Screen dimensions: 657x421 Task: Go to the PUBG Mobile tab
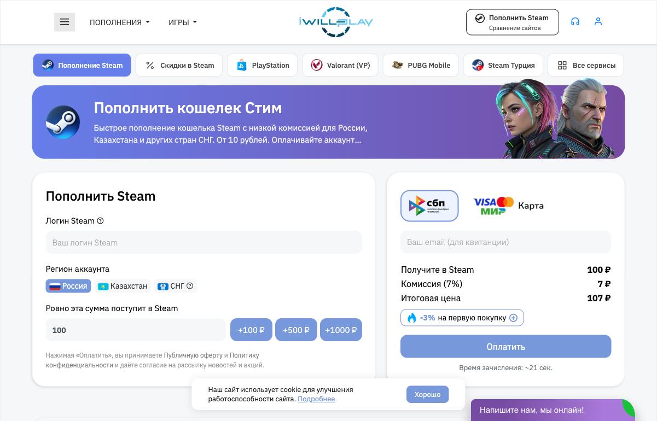click(420, 65)
